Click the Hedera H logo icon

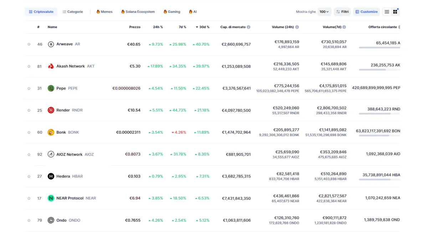click(x=51, y=176)
